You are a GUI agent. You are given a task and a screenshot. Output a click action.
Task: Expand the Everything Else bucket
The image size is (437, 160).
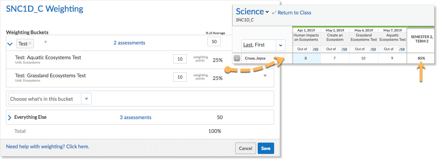click(9, 117)
